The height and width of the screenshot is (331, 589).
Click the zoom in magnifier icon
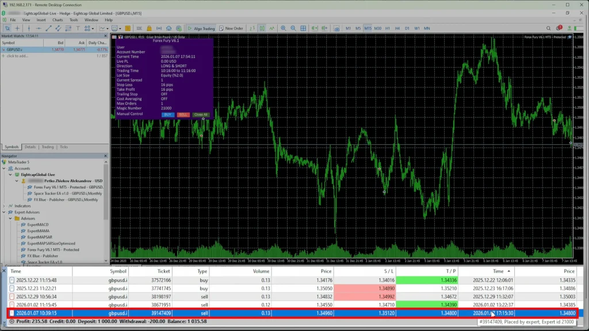point(283,28)
